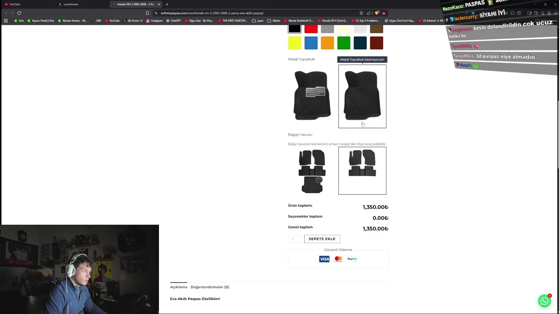Pick the yellow color swatch

[294, 43]
